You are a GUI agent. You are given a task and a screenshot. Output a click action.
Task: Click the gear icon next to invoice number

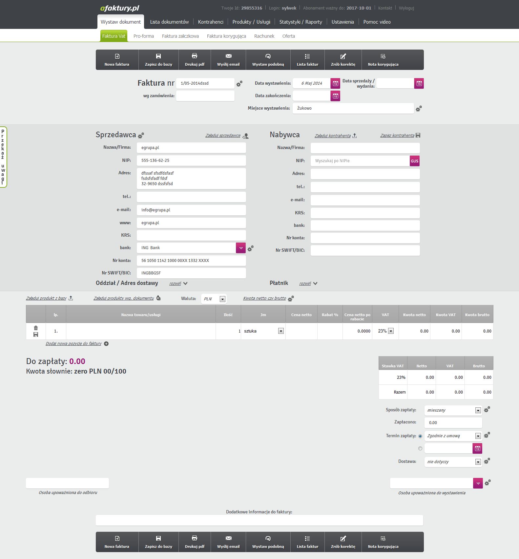239,84
